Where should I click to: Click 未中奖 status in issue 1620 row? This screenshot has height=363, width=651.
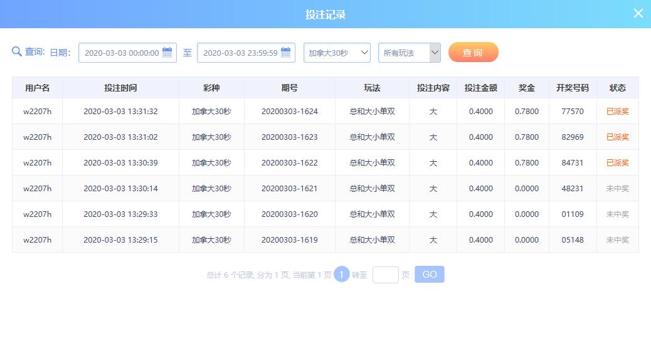click(x=617, y=214)
